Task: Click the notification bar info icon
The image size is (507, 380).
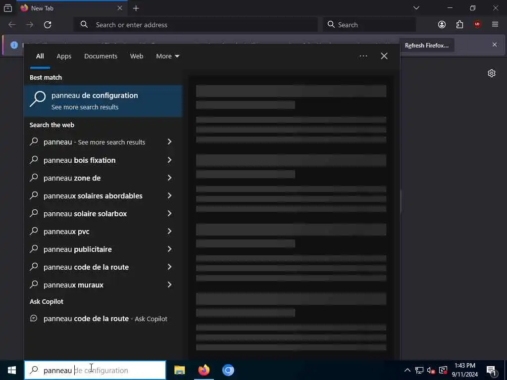Action: 14,45
